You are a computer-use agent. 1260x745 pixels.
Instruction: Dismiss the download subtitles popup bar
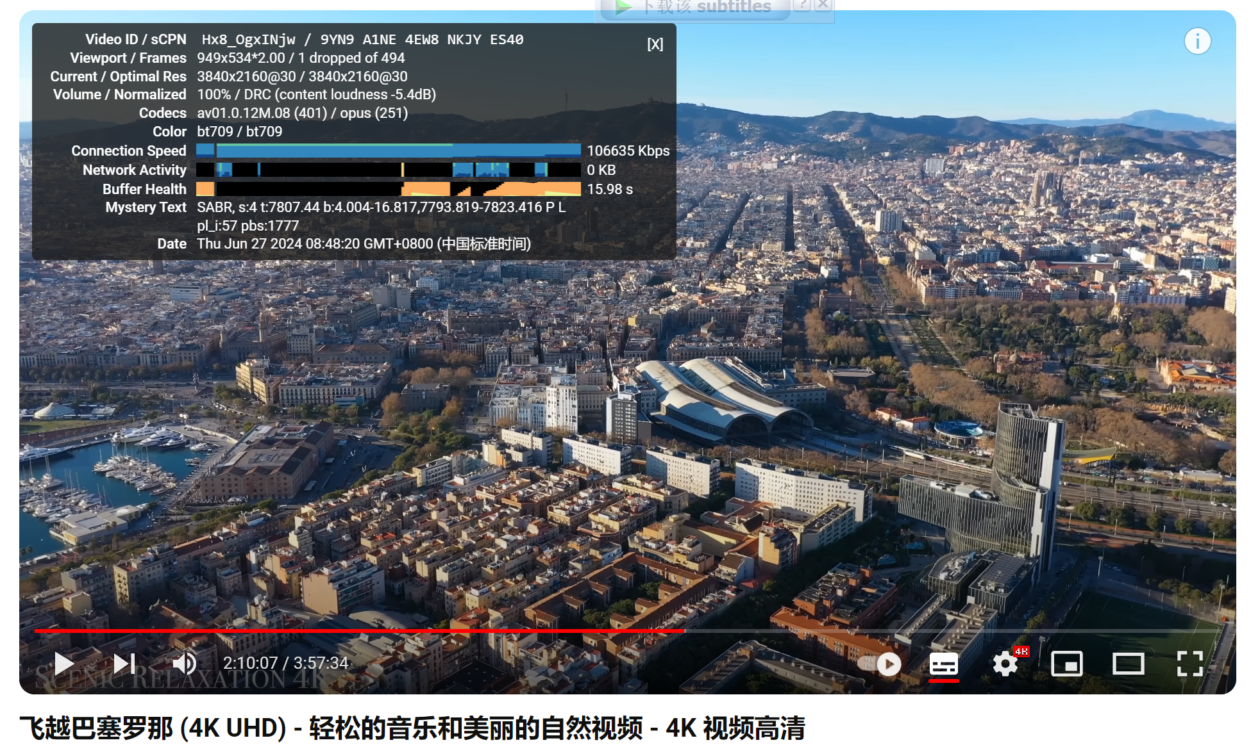click(x=823, y=5)
